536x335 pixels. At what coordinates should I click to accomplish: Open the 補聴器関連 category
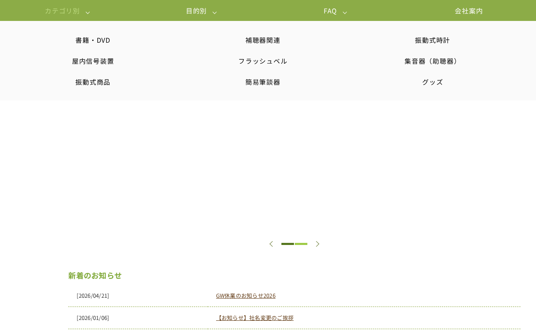(263, 40)
